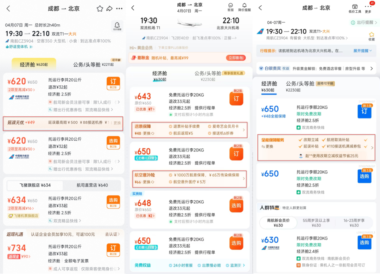Open the 退票保障 details chevron

click(x=243, y=130)
